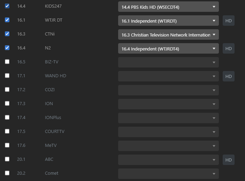Open the 14.4 PBS Kids HD dropdown
245x181 pixels.
pyautogui.click(x=168, y=7)
